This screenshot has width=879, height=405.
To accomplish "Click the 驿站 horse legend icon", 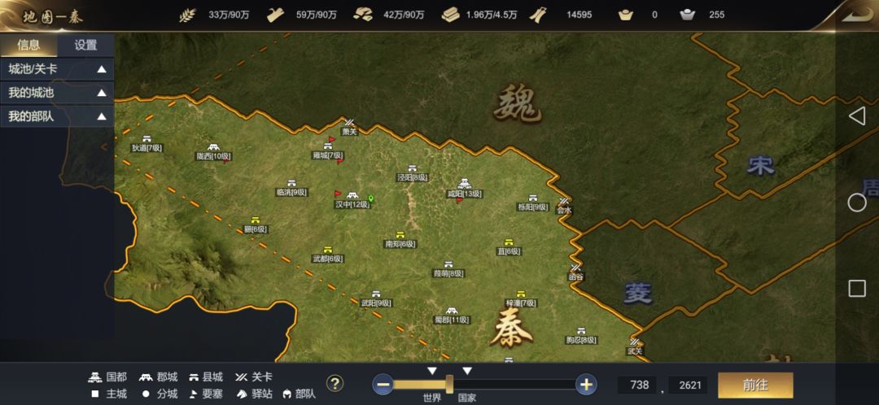I will 242,394.
